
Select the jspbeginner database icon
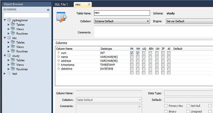9,20
